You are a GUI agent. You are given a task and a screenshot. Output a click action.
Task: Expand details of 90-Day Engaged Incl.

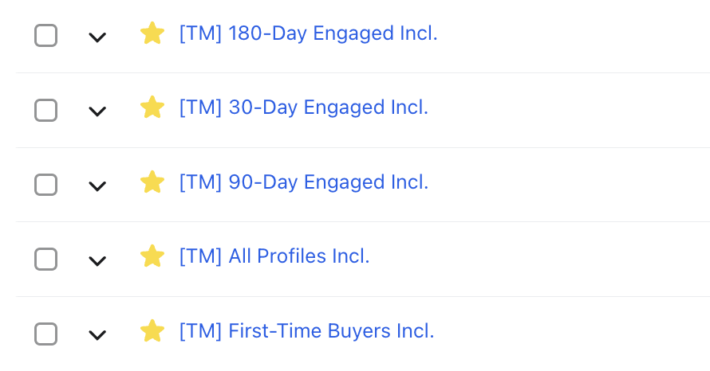point(97,186)
